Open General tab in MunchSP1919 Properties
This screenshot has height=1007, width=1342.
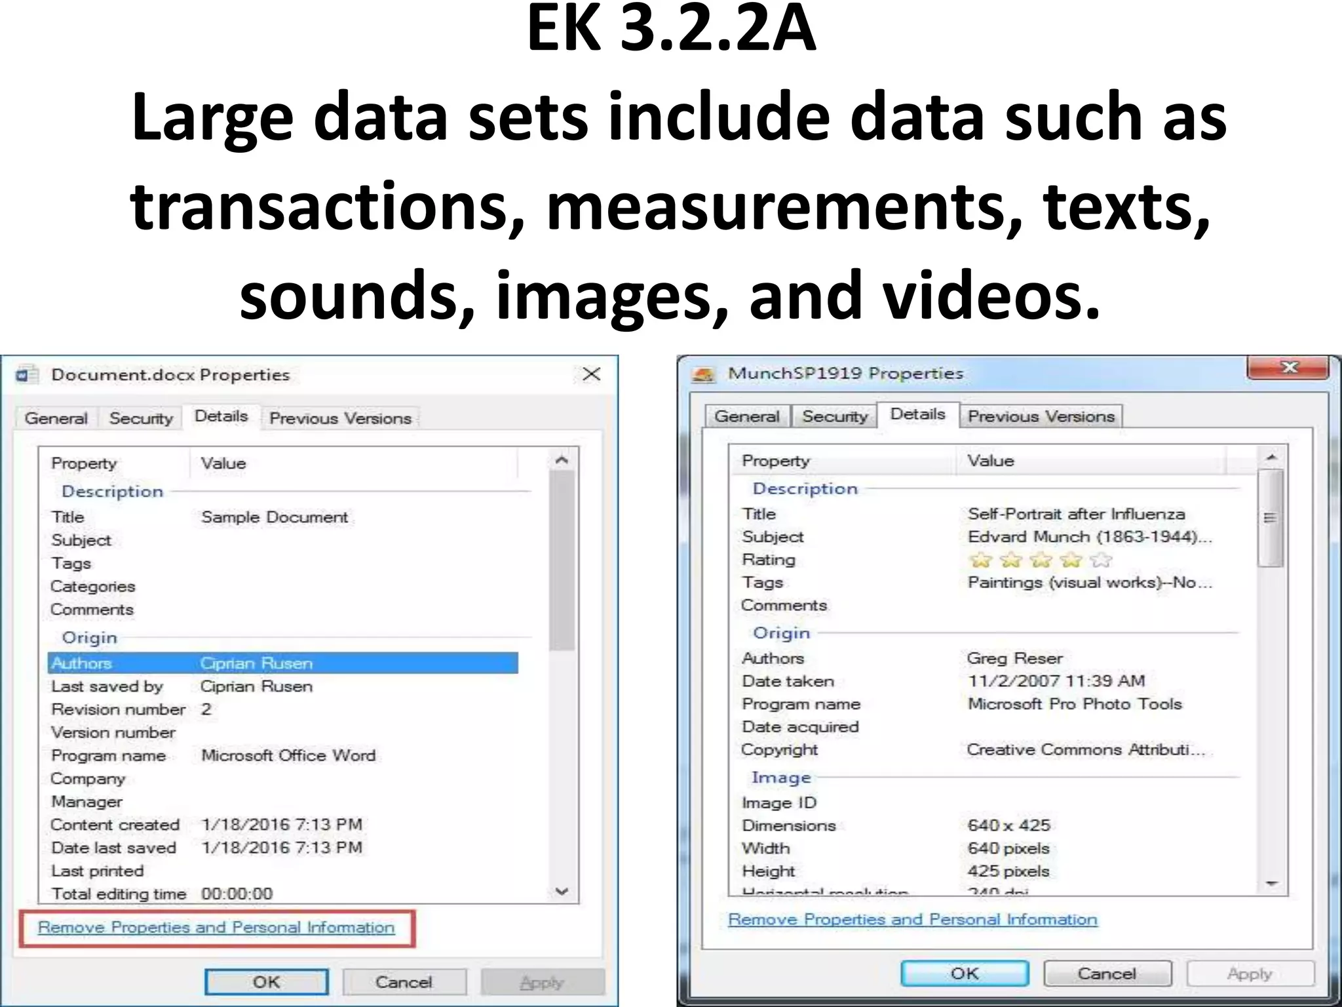pyautogui.click(x=747, y=416)
